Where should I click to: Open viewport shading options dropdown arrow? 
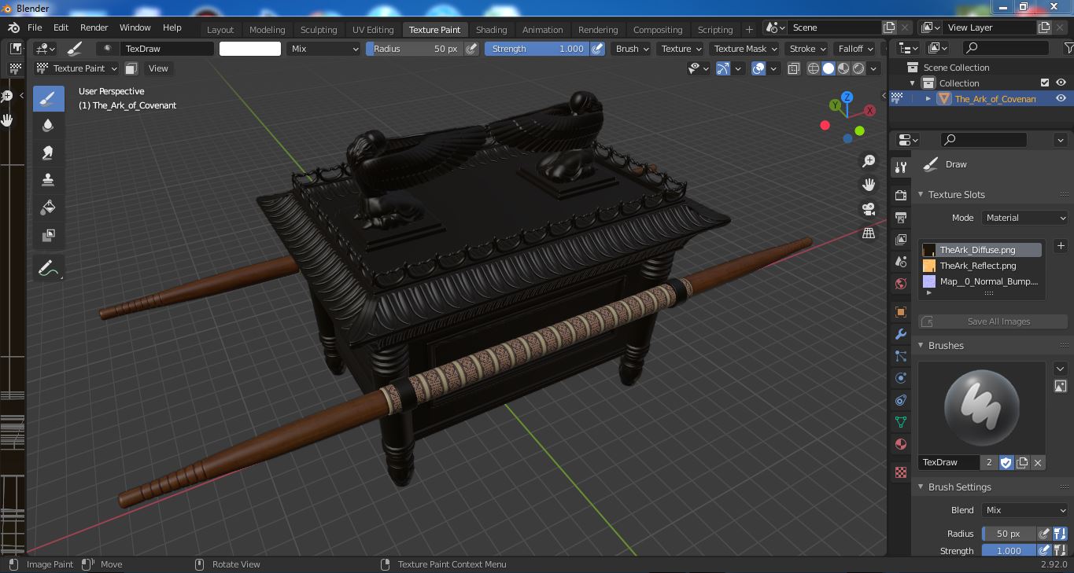[873, 68]
